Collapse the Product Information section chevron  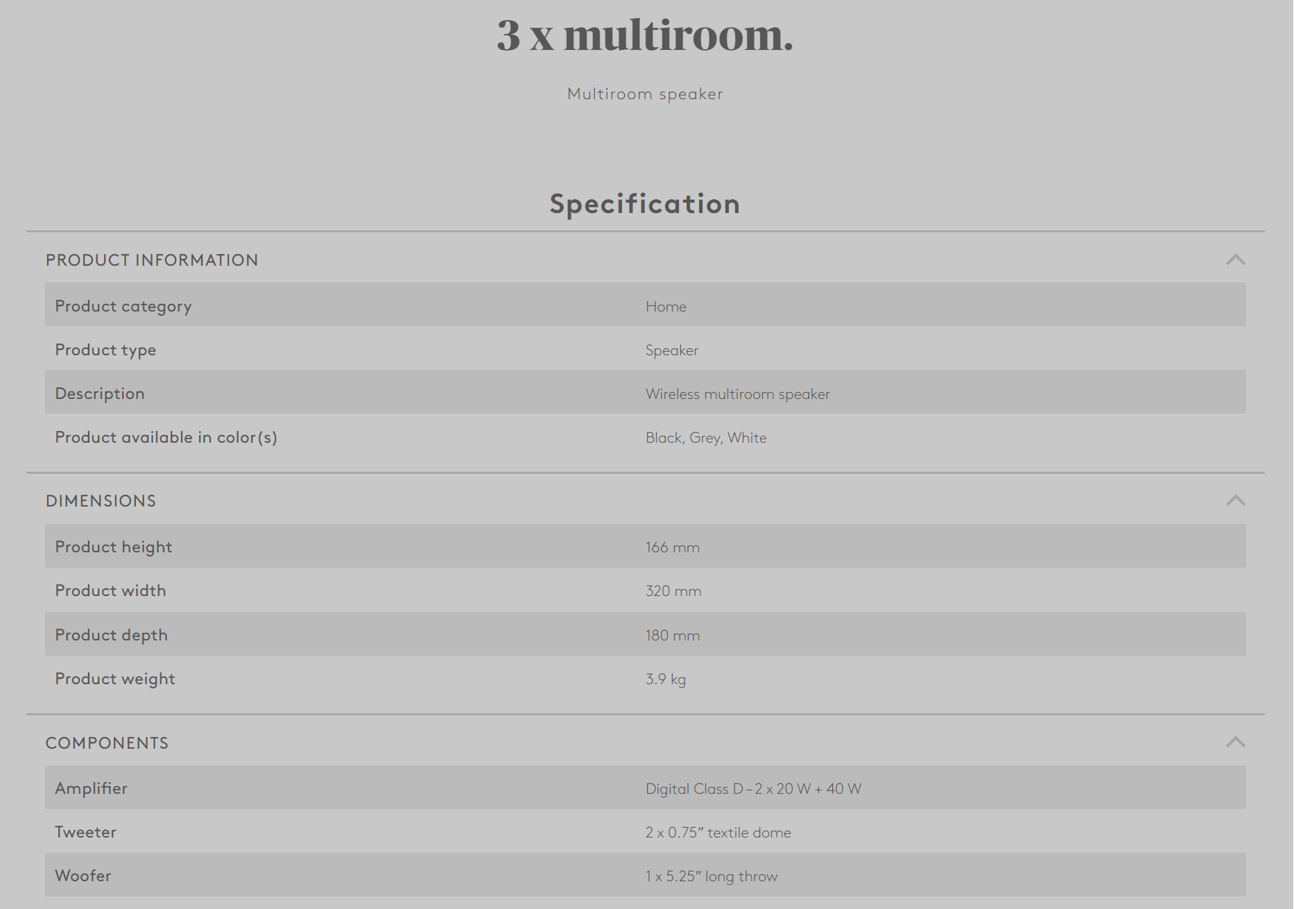(x=1235, y=260)
